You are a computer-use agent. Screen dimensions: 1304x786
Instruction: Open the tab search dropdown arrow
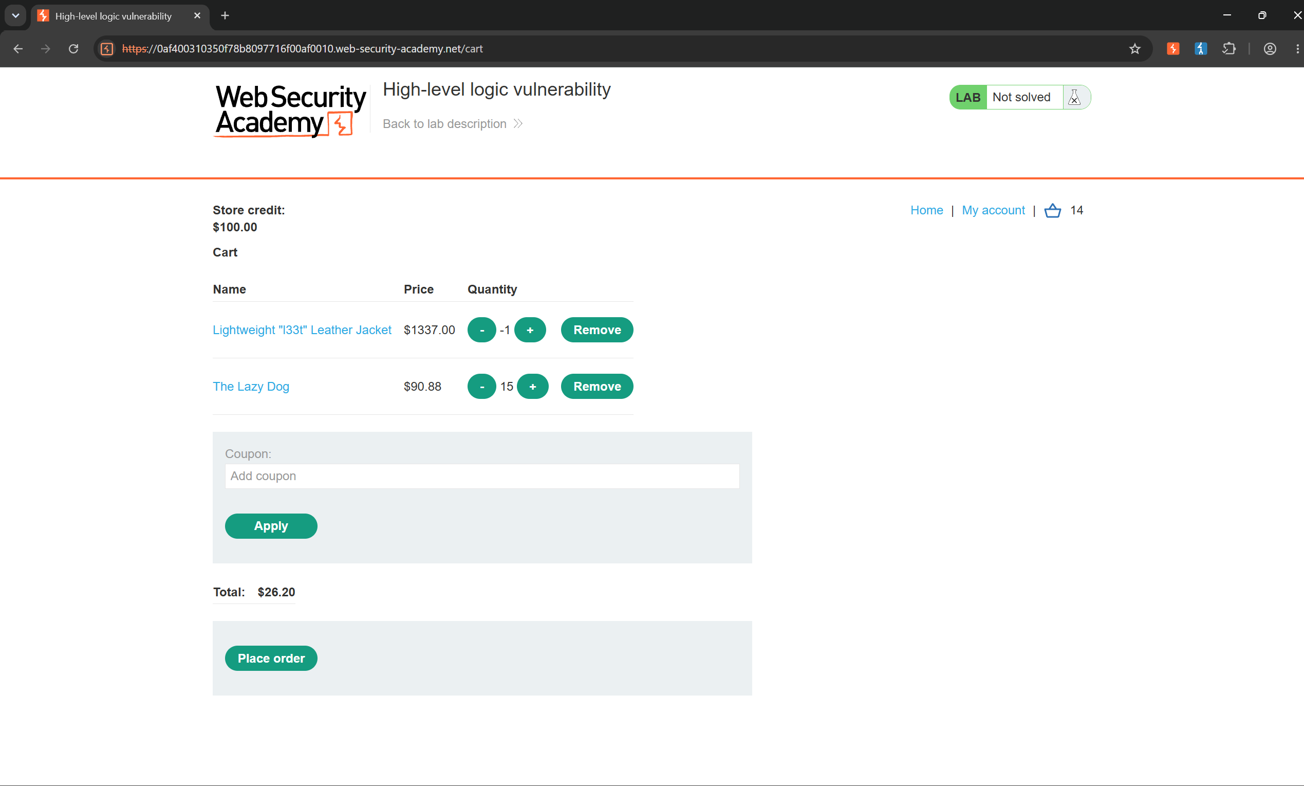pos(15,15)
